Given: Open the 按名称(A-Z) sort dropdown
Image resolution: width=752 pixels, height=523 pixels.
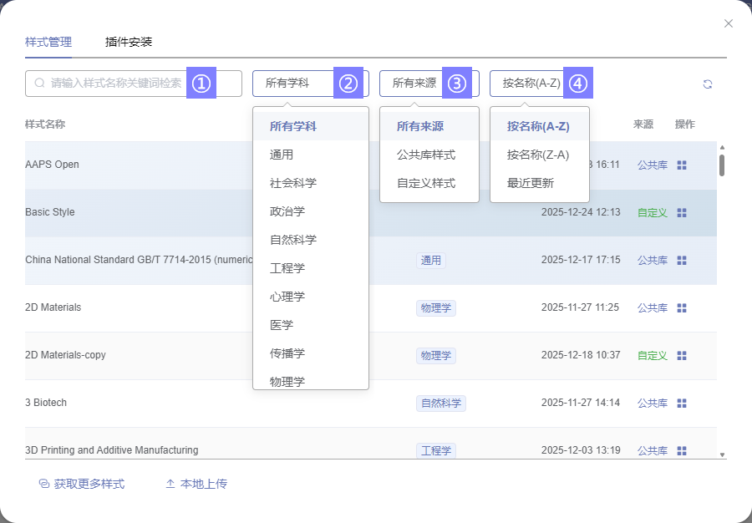Looking at the screenshot, I should pyautogui.click(x=531, y=84).
